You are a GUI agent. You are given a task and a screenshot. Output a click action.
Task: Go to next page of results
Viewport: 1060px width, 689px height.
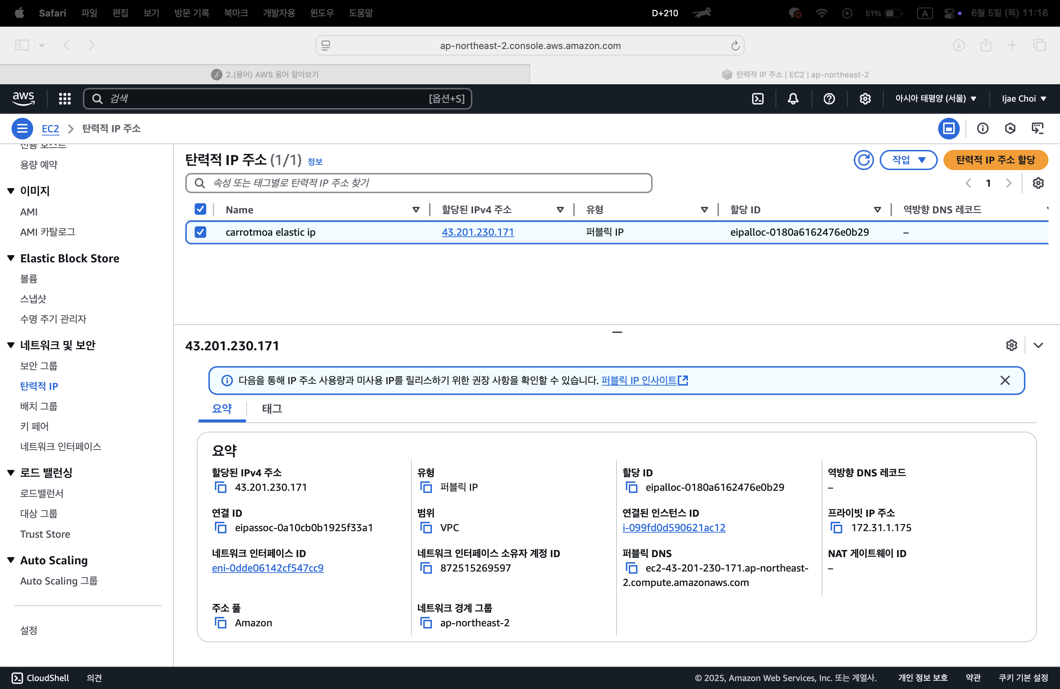tap(1008, 183)
